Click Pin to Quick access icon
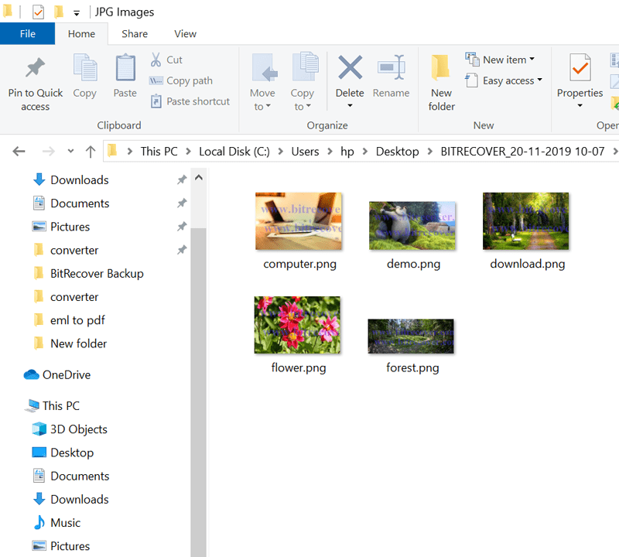The image size is (619, 557). (x=35, y=70)
